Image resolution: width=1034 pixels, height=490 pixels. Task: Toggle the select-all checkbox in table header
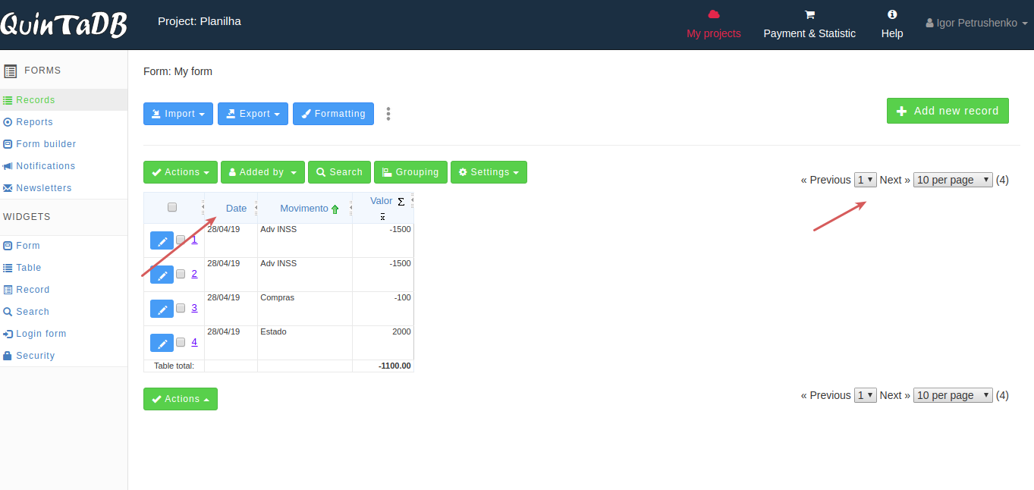pyautogui.click(x=172, y=207)
